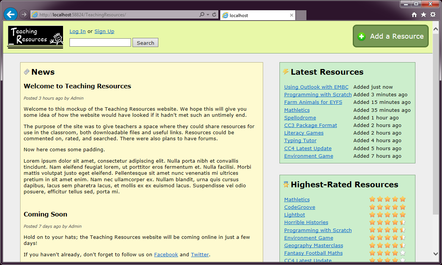
Task: Open the browser Home icon
Action: [414, 15]
